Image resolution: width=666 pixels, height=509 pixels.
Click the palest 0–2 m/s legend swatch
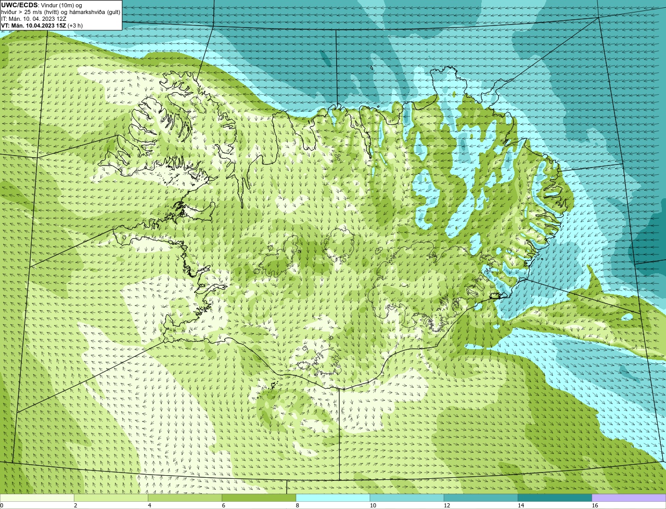coord(37,498)
